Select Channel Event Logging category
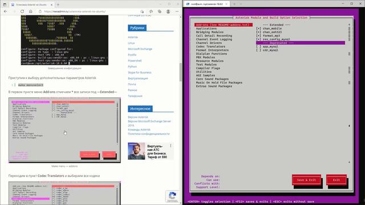Screen dimensions: 365x205 click(x=214, y=39)
